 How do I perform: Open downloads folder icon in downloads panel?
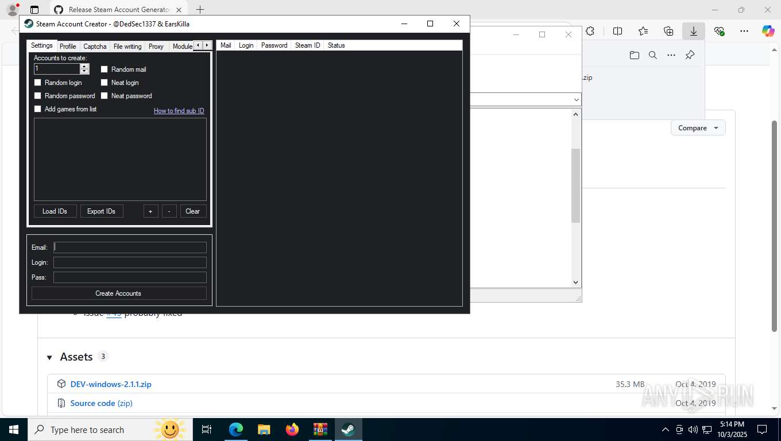(x=635, y=55)
